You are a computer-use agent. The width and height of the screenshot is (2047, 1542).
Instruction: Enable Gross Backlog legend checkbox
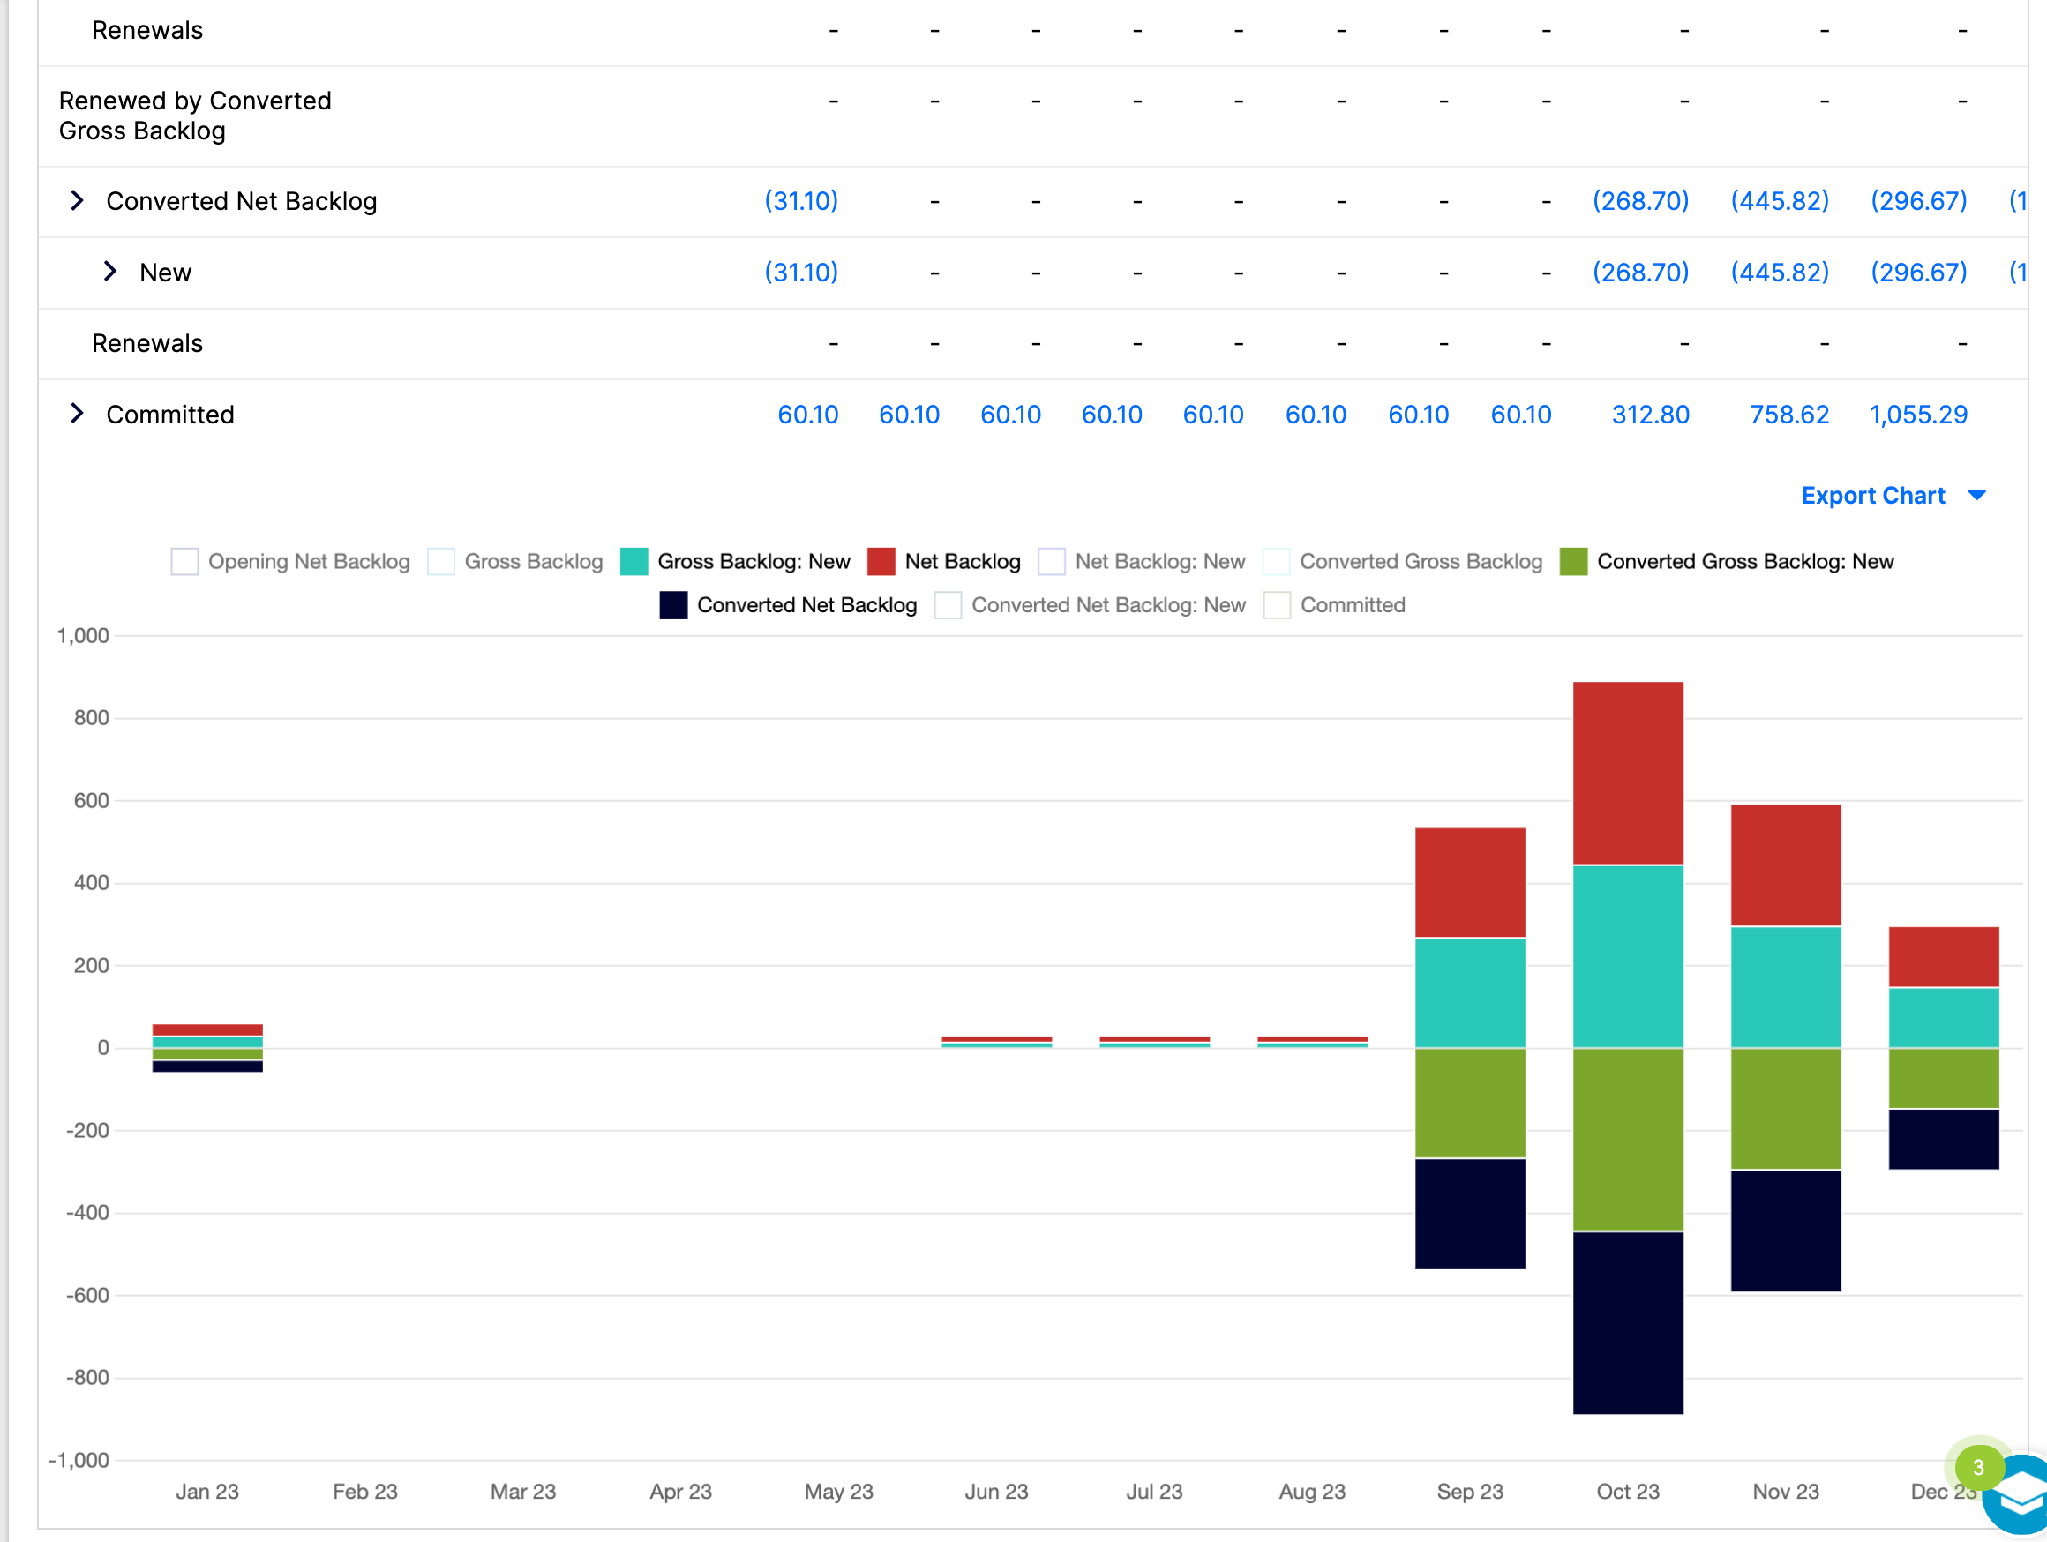pos(440,561)
